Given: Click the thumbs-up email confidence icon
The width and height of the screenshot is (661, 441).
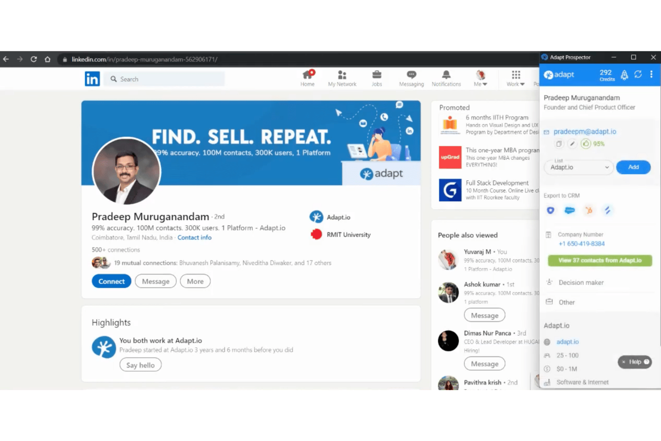Looking at the screenshot, I should (x=586, y=144).
